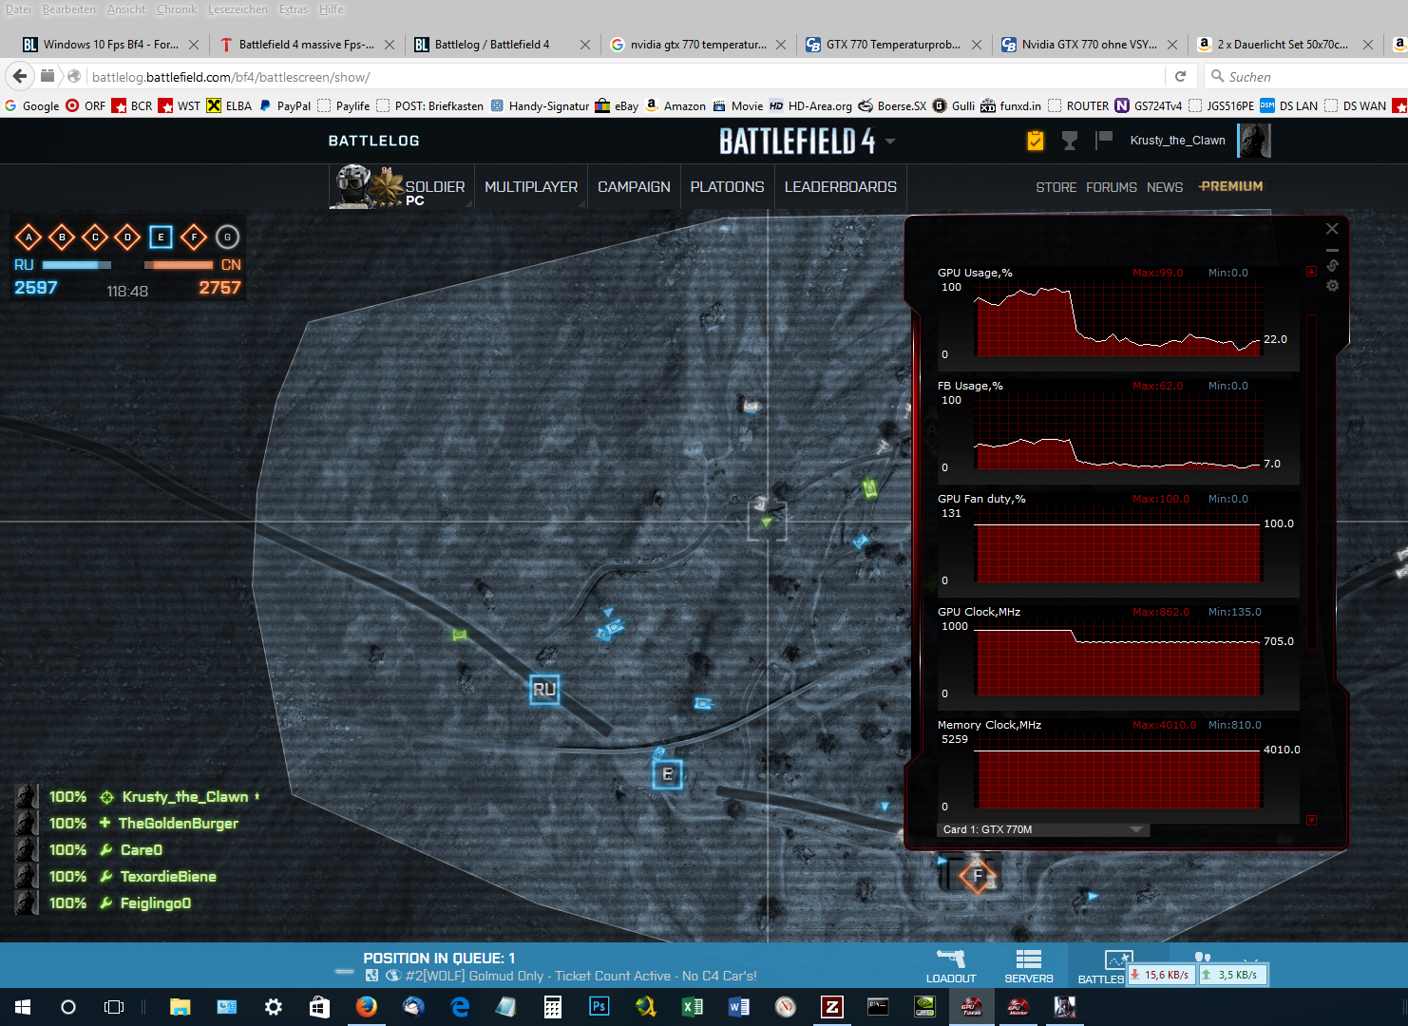This screenshot has height=1026, width=1408.
Task: Go back with browser back arrow
Action: coord(19,76)
